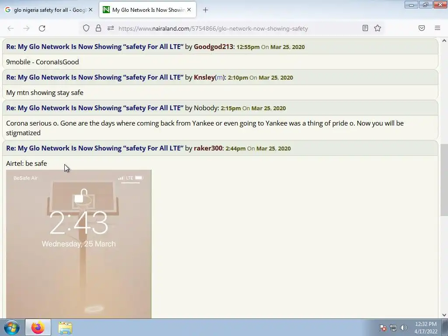Click the Show desktop strip at the taskbar end
Image resolution: width=448 pixels, height=336 pixels.
[x=445, y=327]
